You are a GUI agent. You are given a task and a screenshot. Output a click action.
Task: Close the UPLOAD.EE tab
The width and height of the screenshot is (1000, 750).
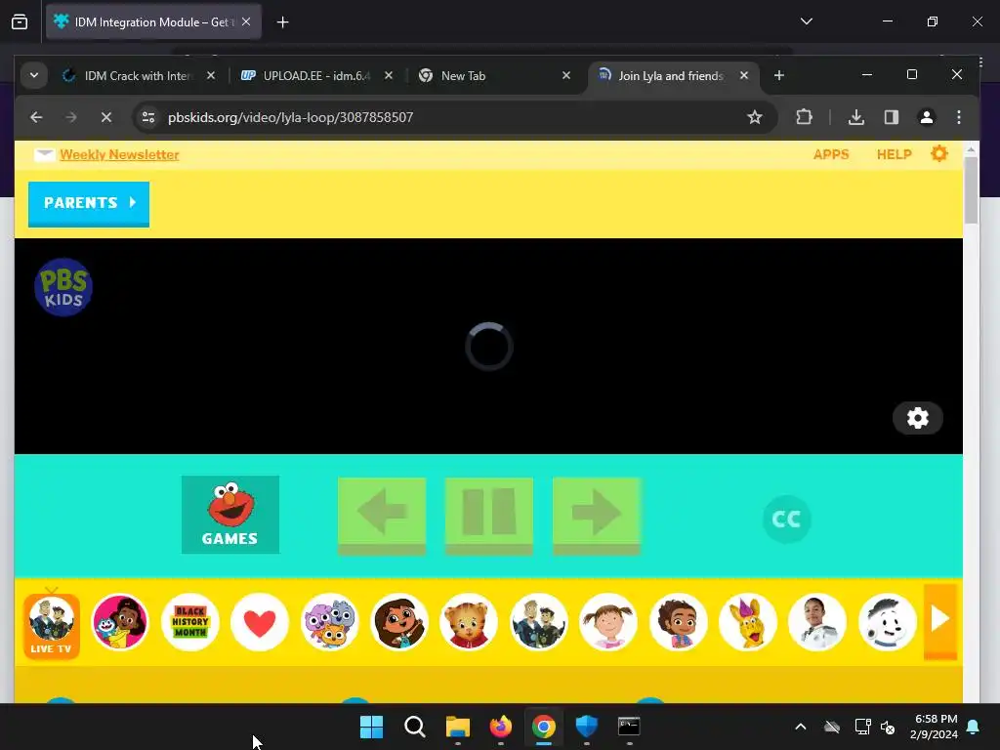[x=389, y=76]
